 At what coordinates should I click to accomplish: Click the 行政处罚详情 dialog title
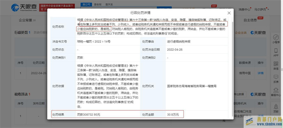[140, 13]
